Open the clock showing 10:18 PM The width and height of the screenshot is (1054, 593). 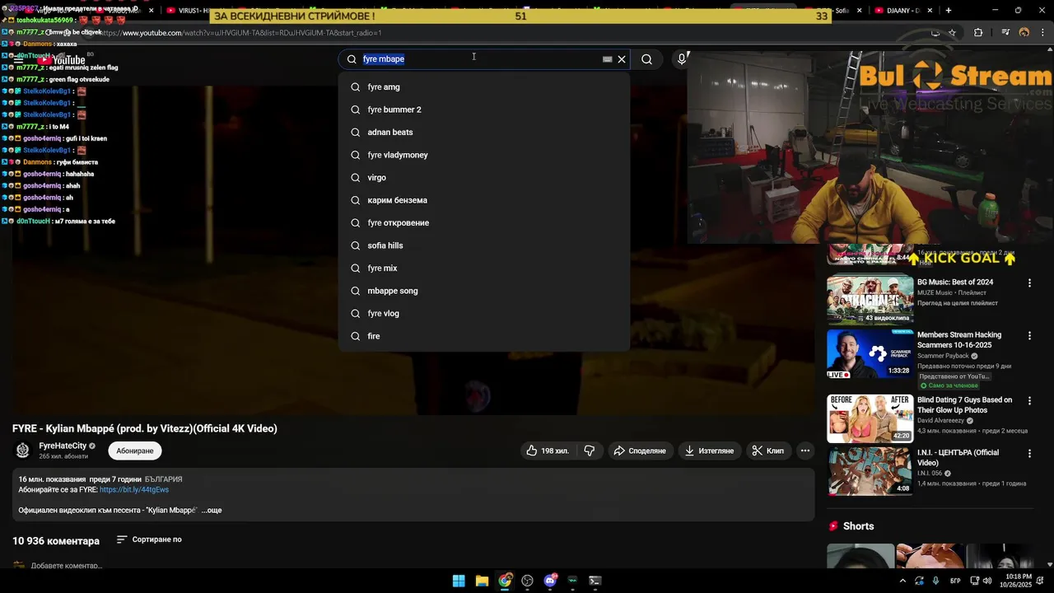click(x=1018, y=581)
